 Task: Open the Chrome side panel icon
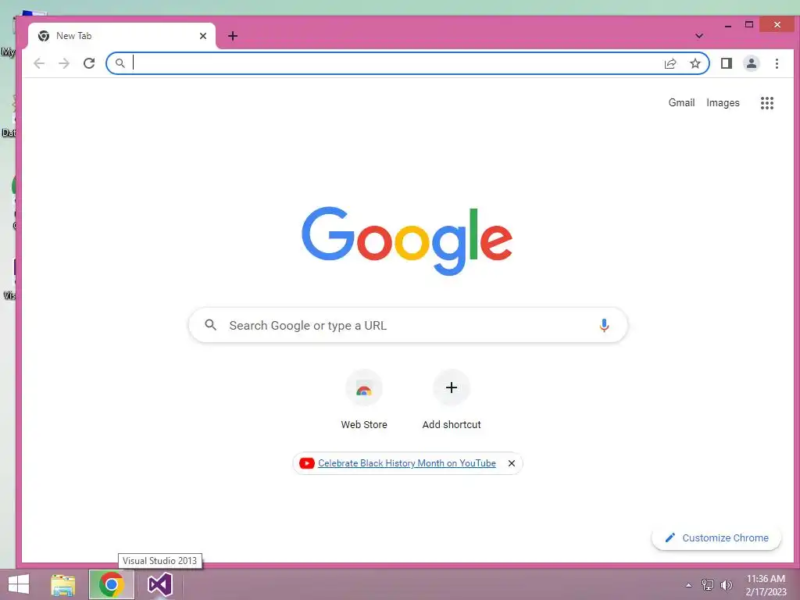tap(727, 63)
